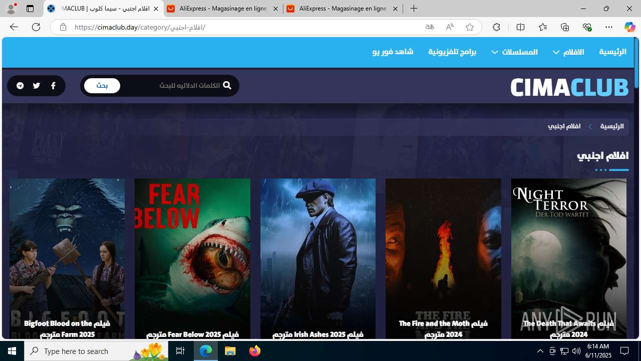The height and width of the screenshot is (361, 641).
Task: Open the volume control in system tray
Action: [576, 351]
